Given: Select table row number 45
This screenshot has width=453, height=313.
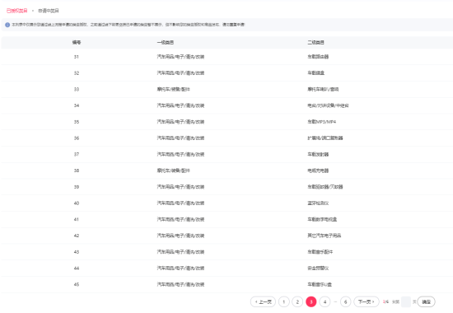Looking at the screenshot, I should (227, 284).
